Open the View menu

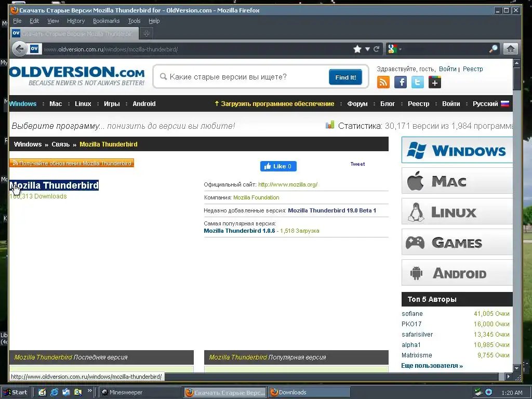click(x=53, y=21)
